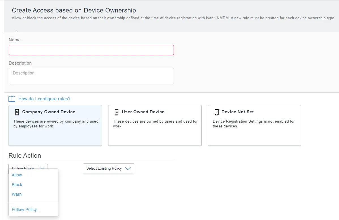Choose Allow from the rule action menu
Image resolution: width=339 pixels, height=220 pixels.
pos(17,175)
